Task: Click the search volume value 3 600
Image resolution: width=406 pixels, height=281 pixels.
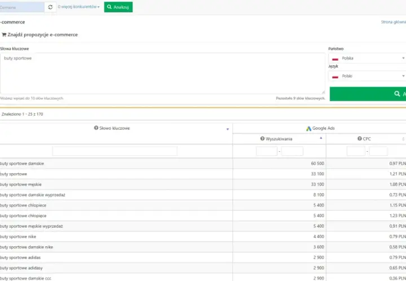Action: 319,247
